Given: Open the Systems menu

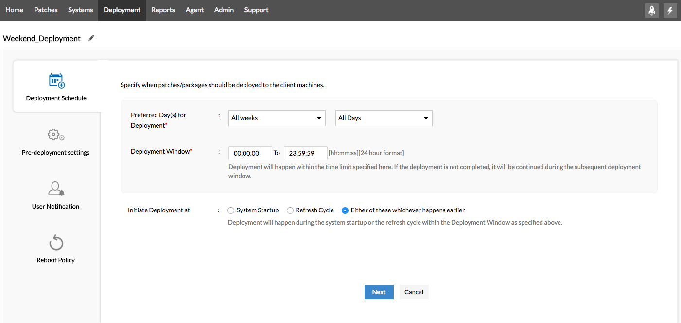Looking at the screenshot, I should click(x=80, y=10).
